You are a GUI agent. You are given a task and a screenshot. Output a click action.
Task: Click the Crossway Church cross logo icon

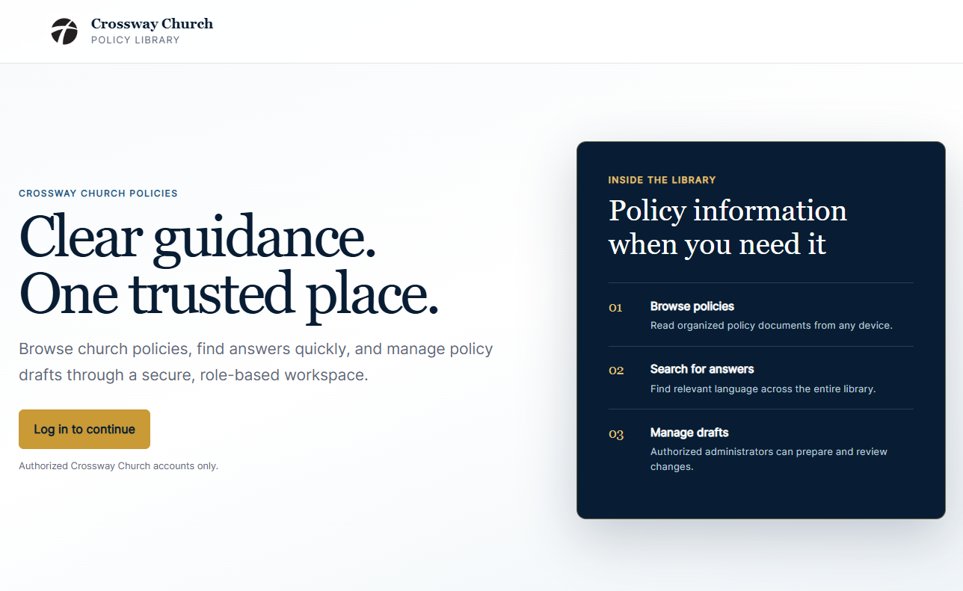point(64,31)
